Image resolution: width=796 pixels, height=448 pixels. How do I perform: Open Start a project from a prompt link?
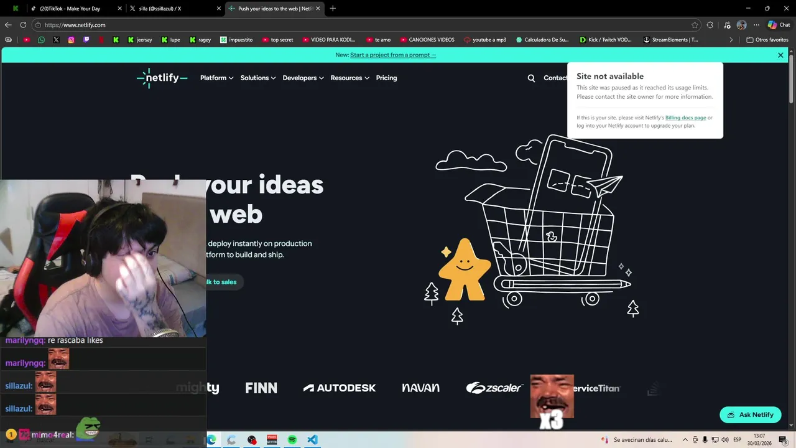point(393,55)
